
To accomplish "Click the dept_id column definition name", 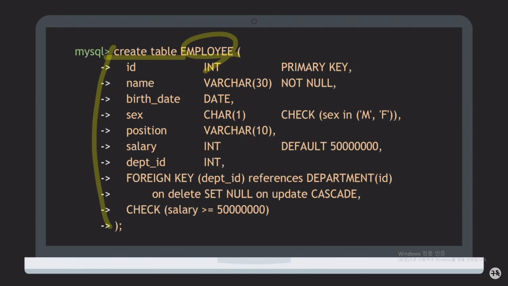I will pos(146,162).
